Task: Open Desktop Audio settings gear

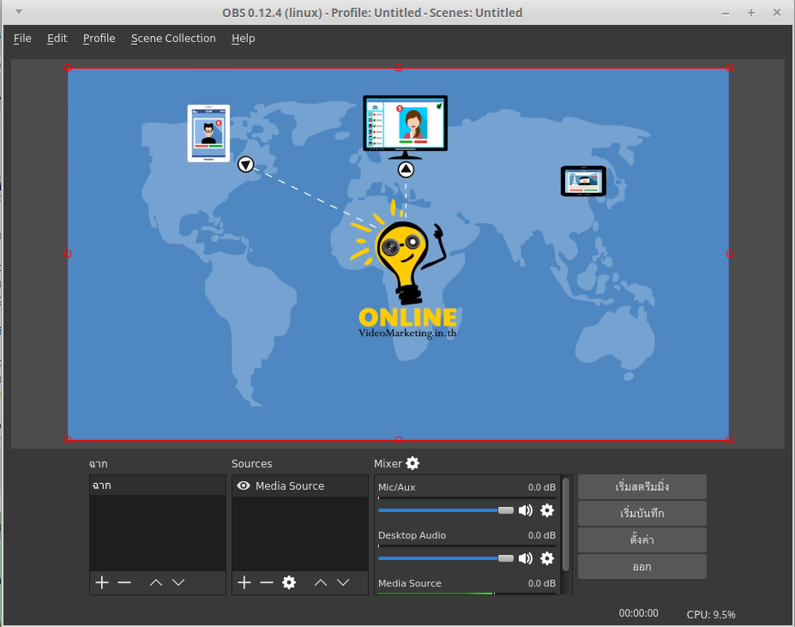Action: tap(546, 558)
